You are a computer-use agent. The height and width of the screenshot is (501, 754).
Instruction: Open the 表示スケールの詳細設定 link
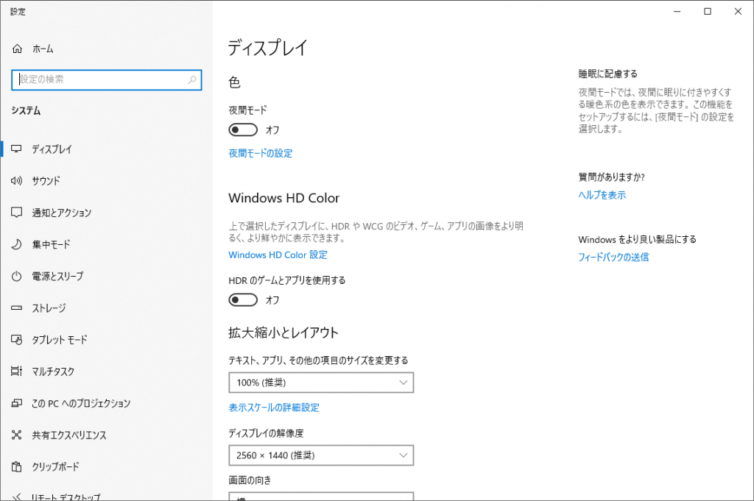[x=274, y=408]
